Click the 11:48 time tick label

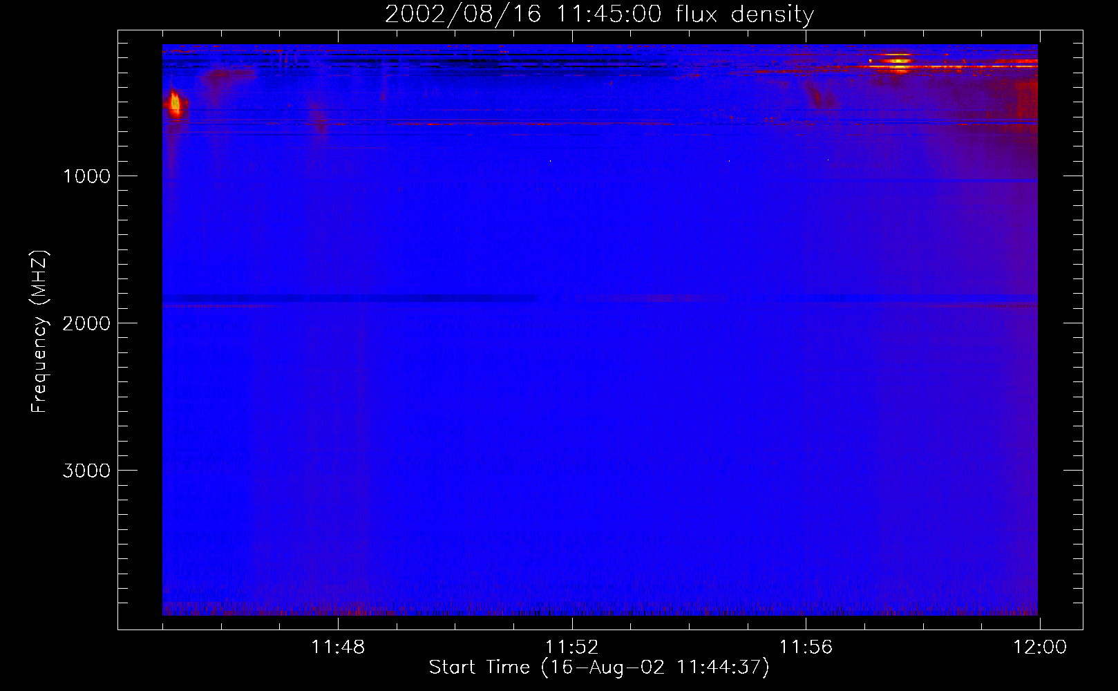(338, 647)
